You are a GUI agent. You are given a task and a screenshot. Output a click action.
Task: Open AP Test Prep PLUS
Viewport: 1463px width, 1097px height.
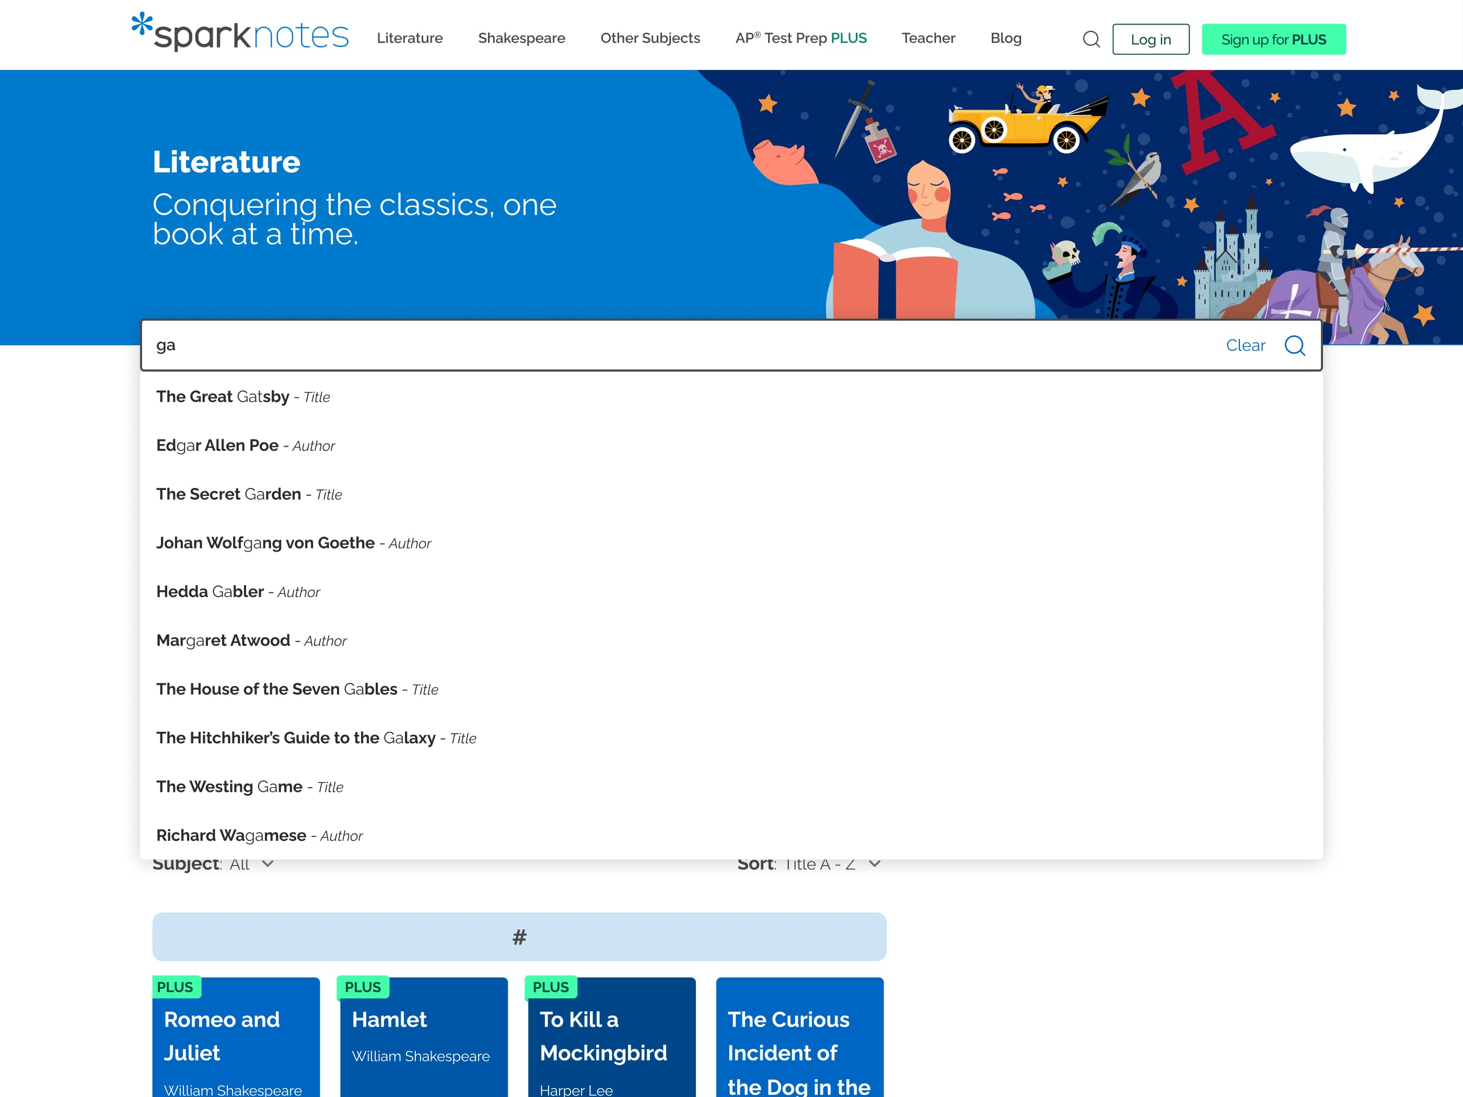[x=800, y=38]
